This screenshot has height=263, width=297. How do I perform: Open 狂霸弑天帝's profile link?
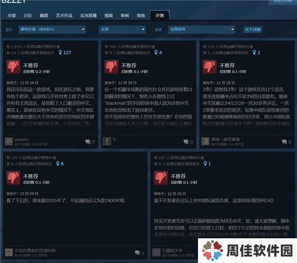tap(172, 251)
